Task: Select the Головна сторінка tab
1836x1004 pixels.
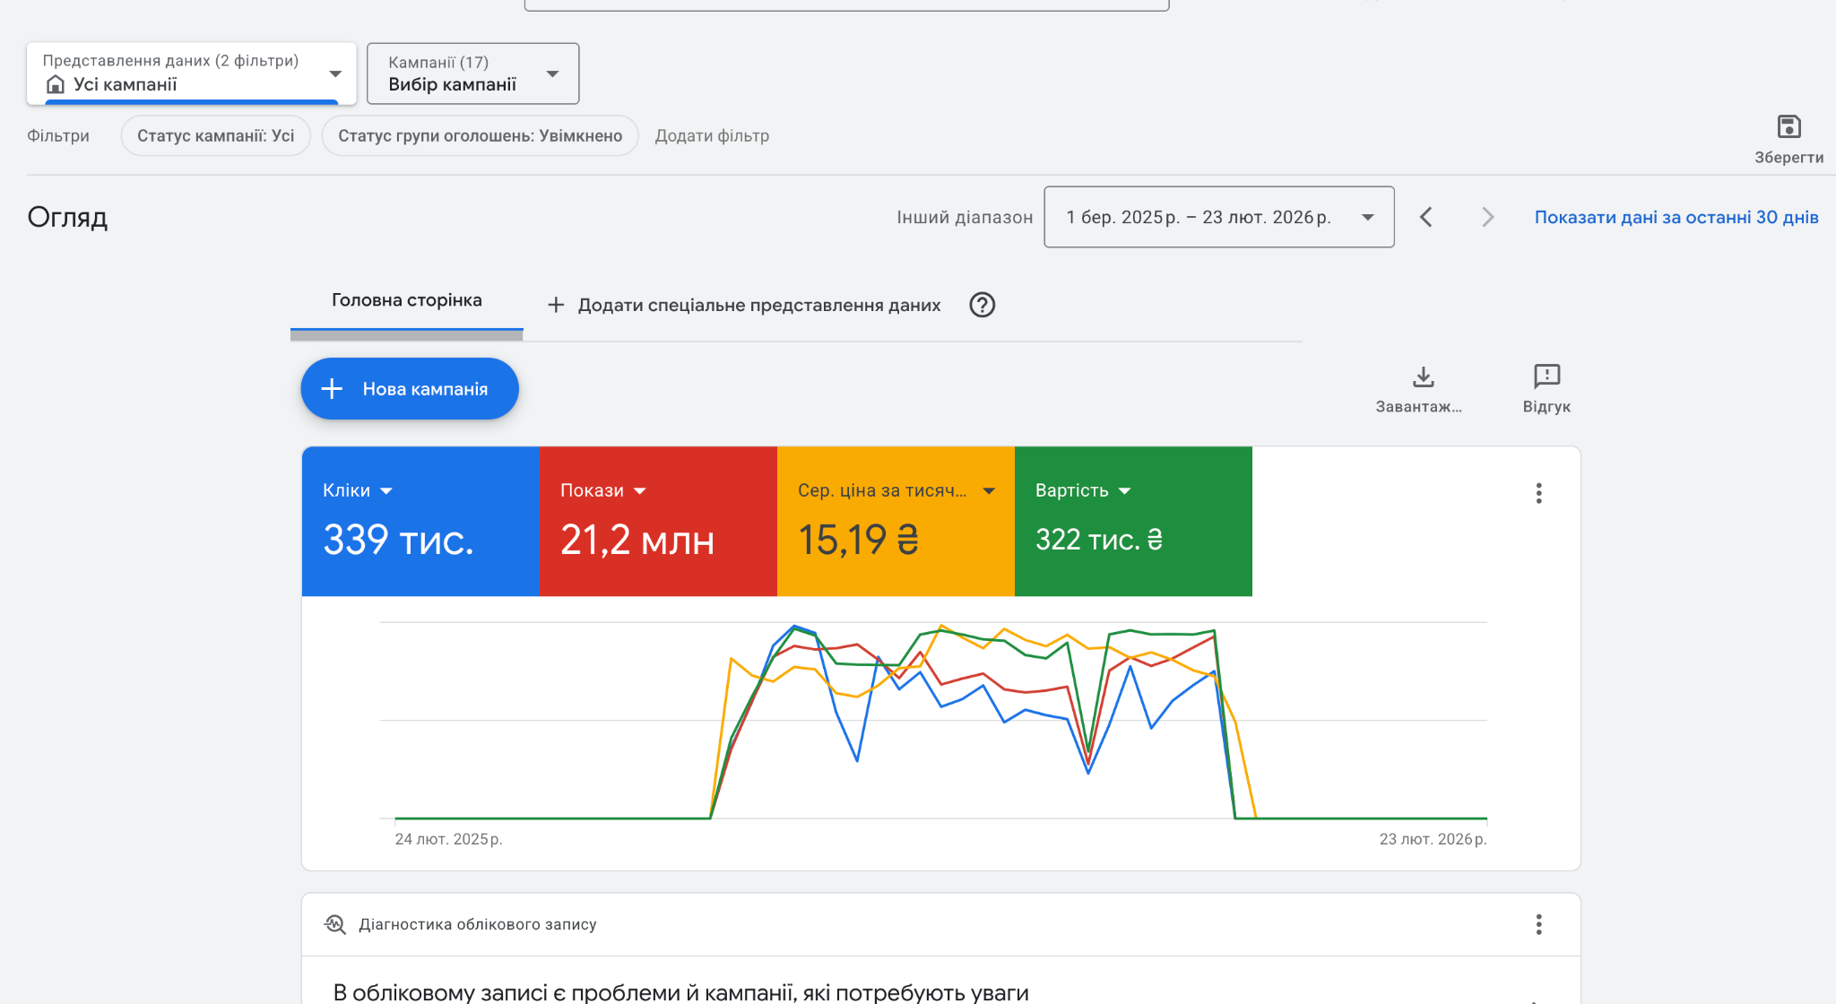Action: pyautogui.click(x=406, y=301)
